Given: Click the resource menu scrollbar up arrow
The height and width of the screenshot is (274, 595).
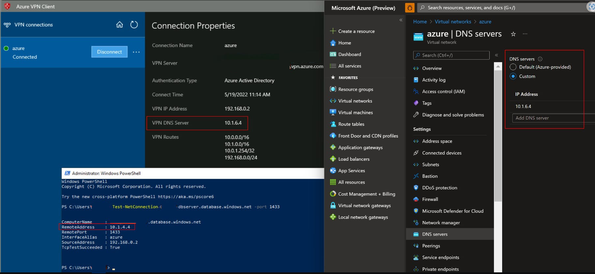Looking at the screenshot, I should tap(498, 67).
